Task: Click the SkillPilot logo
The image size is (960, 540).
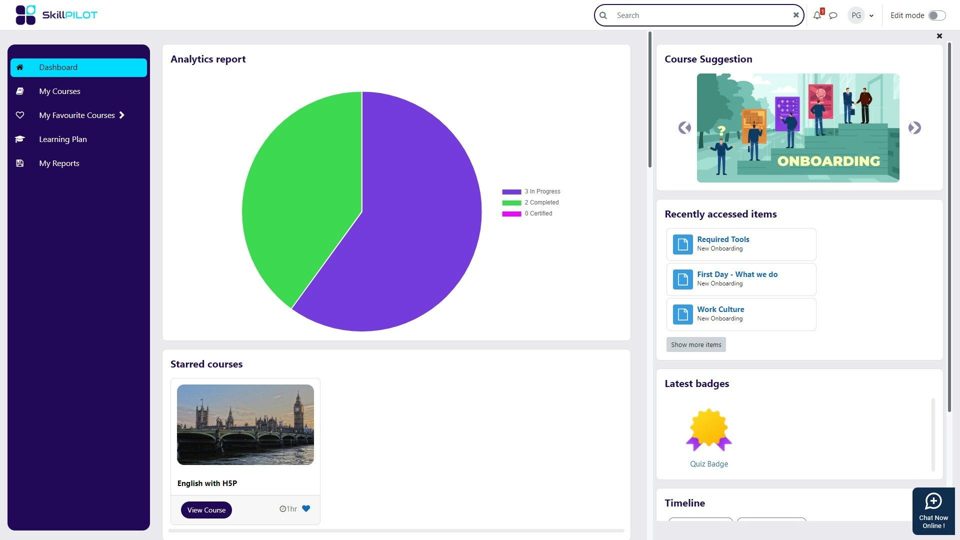Action: (56, 15)
